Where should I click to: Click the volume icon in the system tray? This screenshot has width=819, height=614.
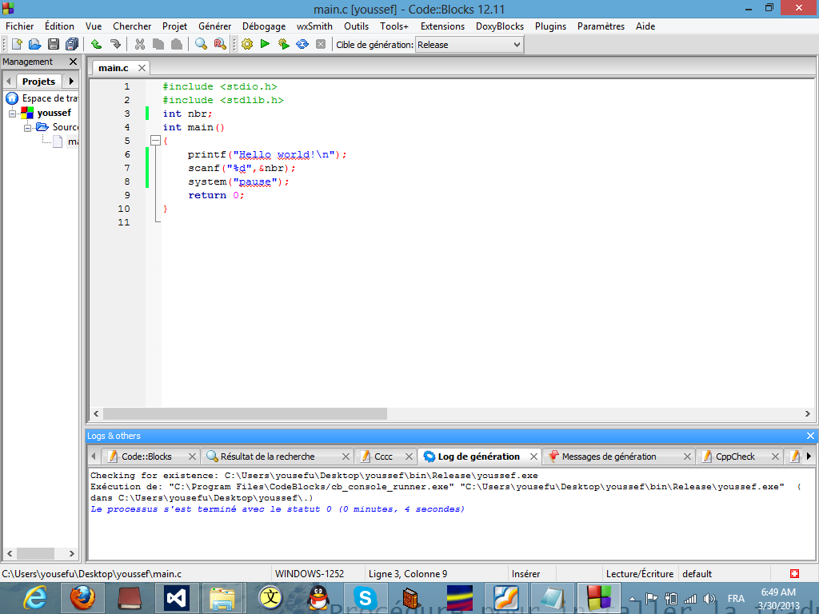click(x=709, y=599)
